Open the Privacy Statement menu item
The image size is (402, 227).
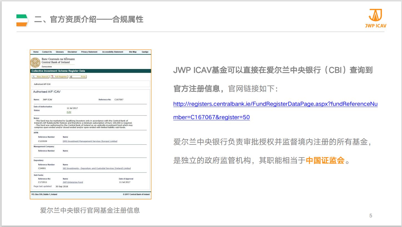coord(89,52)
